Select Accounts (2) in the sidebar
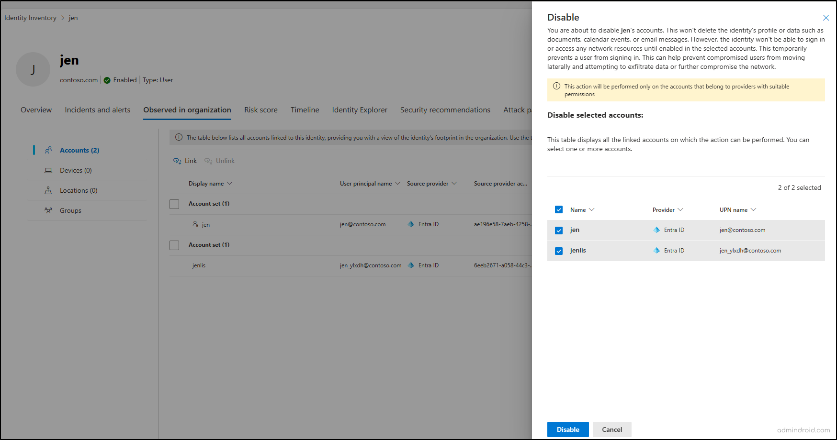The height and width of the screenshot is (440, 837). pos(79,150)
